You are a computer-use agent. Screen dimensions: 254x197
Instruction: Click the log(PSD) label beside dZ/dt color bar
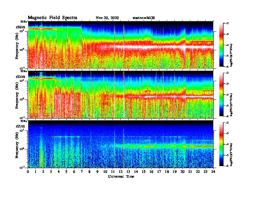point(232,155)
